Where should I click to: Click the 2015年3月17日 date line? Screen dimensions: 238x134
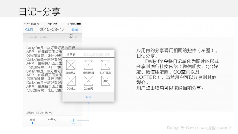[38, 37]
